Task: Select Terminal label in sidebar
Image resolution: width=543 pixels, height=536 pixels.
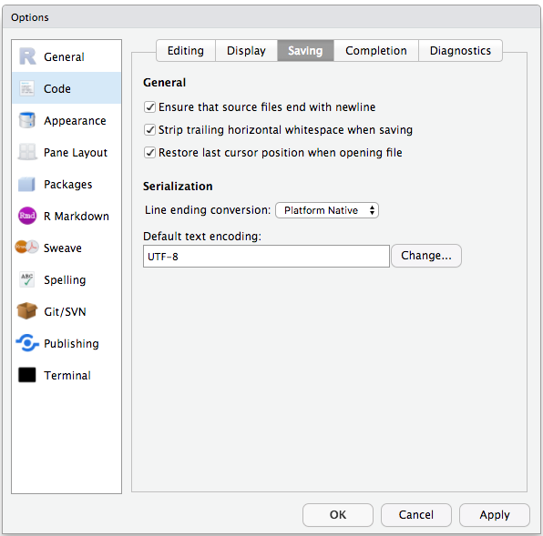Action: (67, 375)
